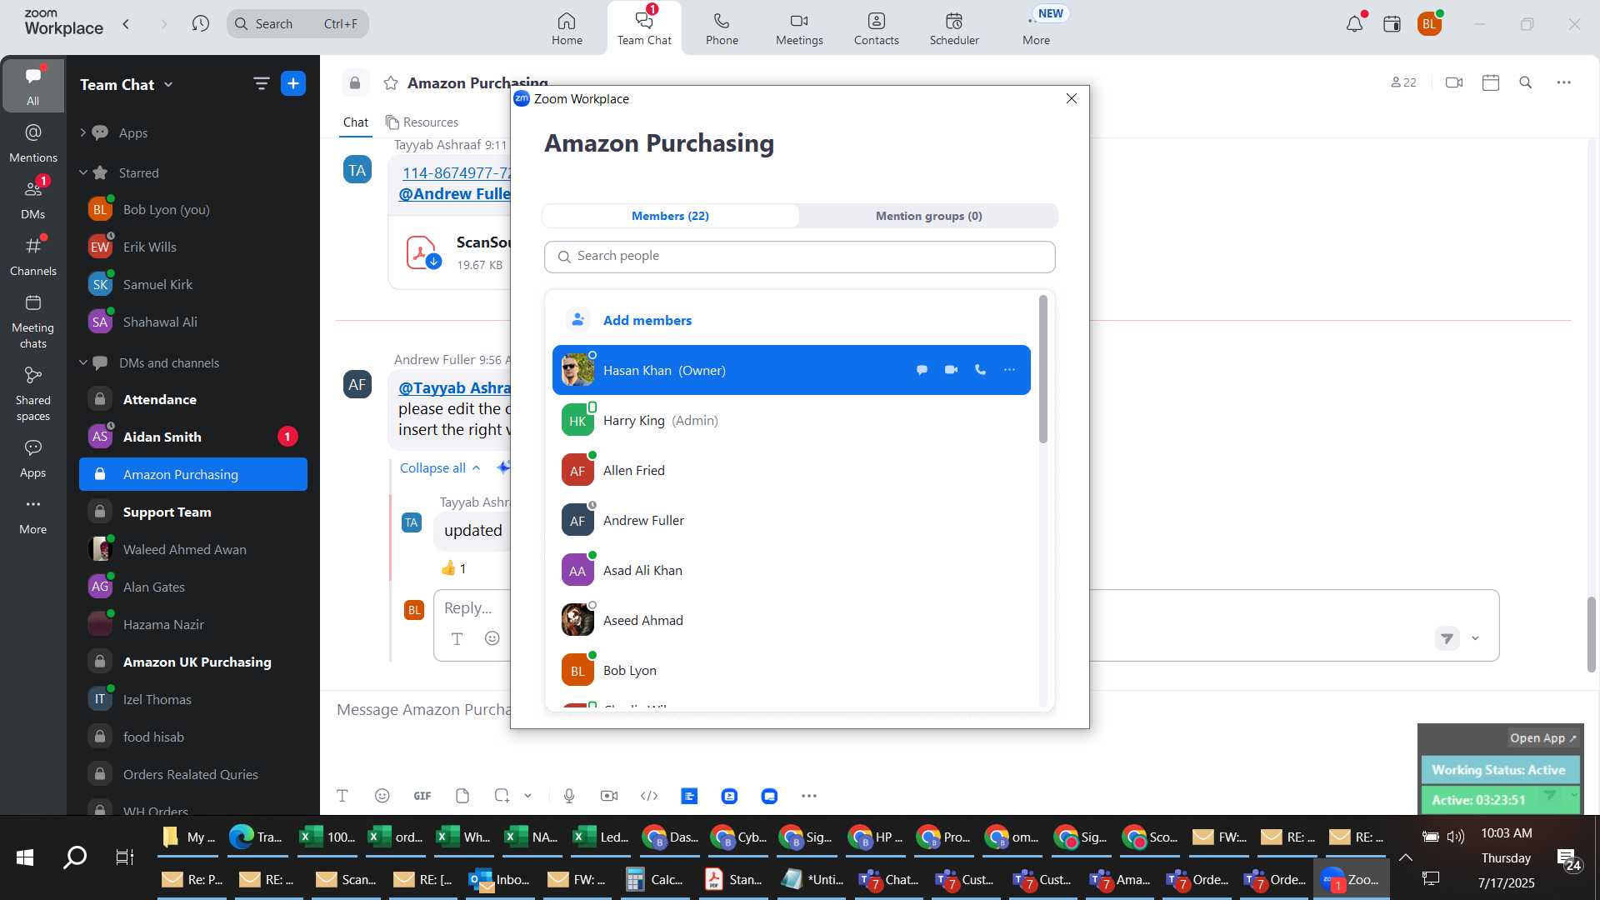Open the Contacts tab
The width and height of the screenshot is (1600, 900).
coord(876,27)
